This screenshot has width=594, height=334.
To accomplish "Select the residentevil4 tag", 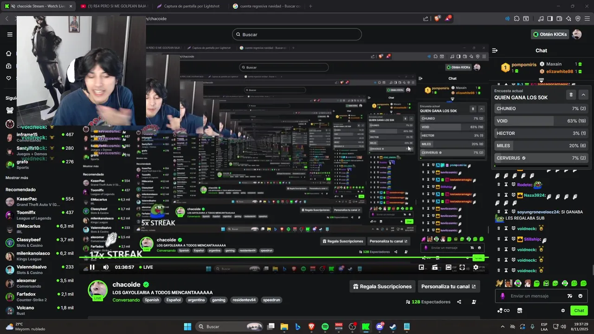I will (x=244, y=300).
